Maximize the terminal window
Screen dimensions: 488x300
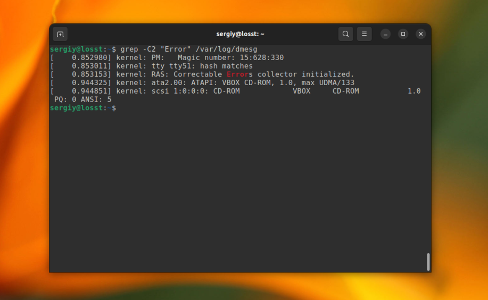tap(403, 34)
